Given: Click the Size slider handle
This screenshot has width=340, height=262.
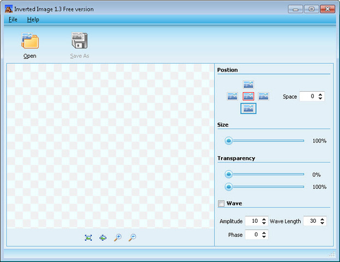Looking at the screenshot, I should pyautogui.click(x=228, y=141).
